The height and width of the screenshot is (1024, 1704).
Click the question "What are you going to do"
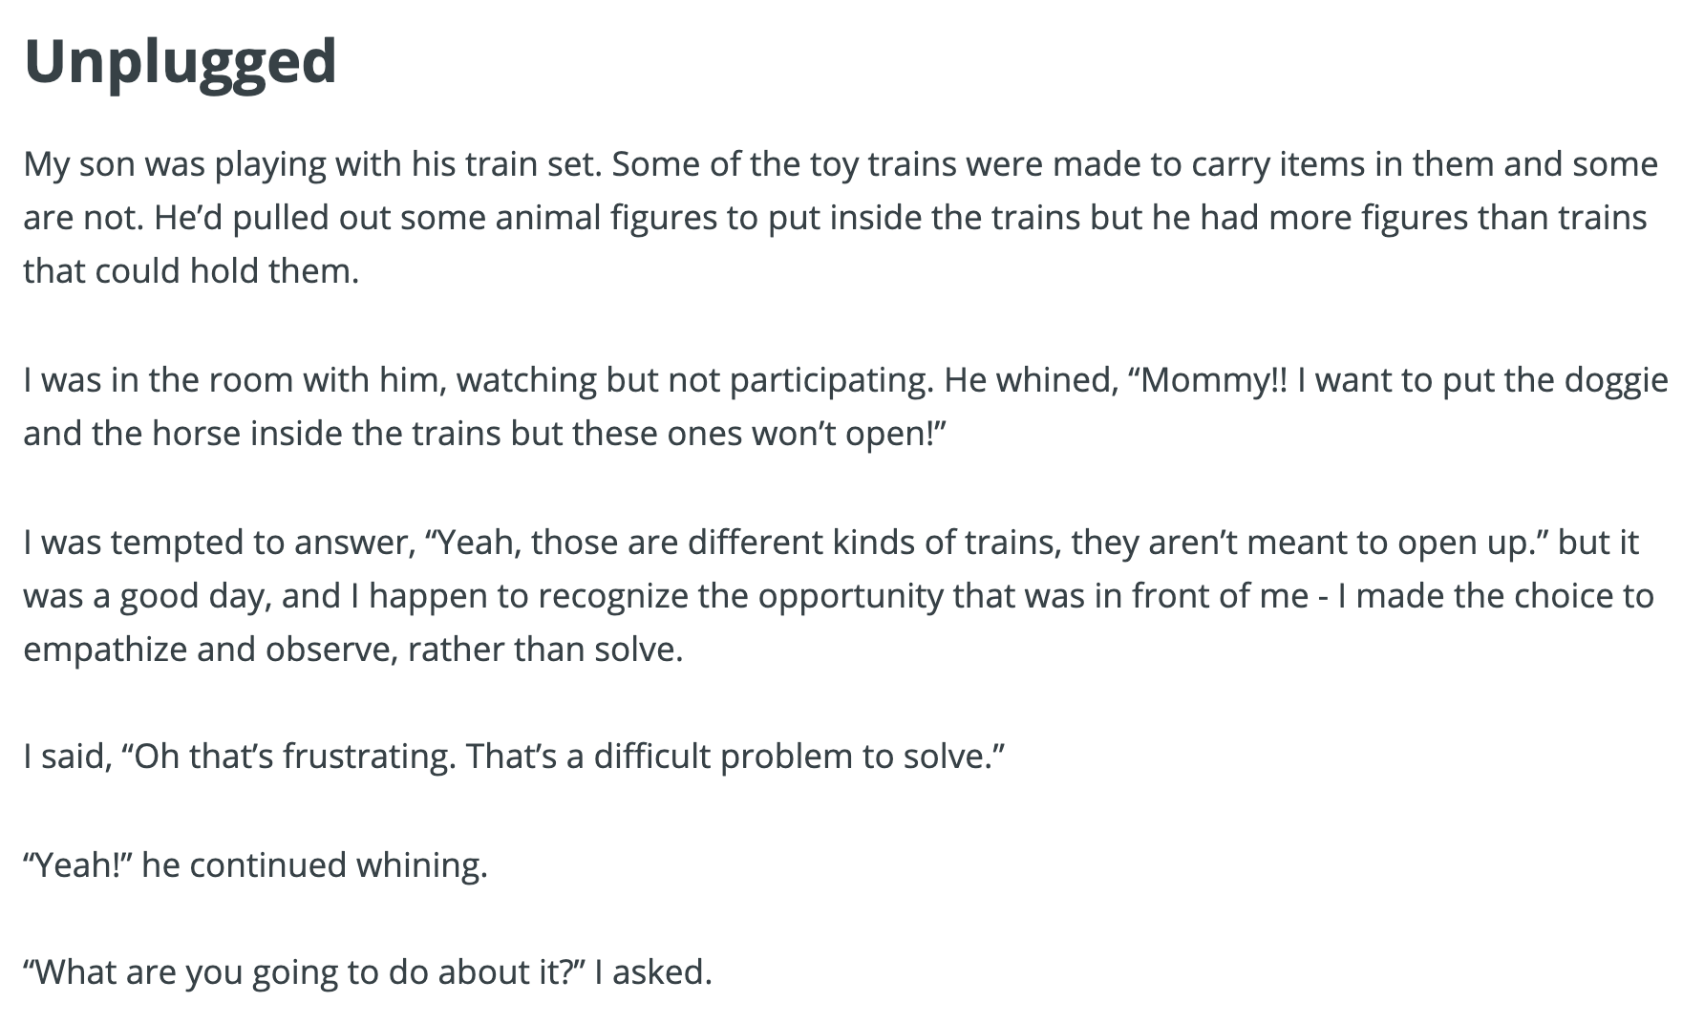[x=304, y=972]
